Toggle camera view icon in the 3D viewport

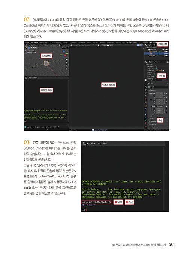[x=67, y=65]
